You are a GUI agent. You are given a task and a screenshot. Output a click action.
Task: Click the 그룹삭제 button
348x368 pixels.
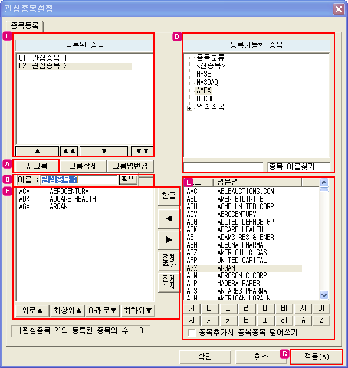(83, 166)
